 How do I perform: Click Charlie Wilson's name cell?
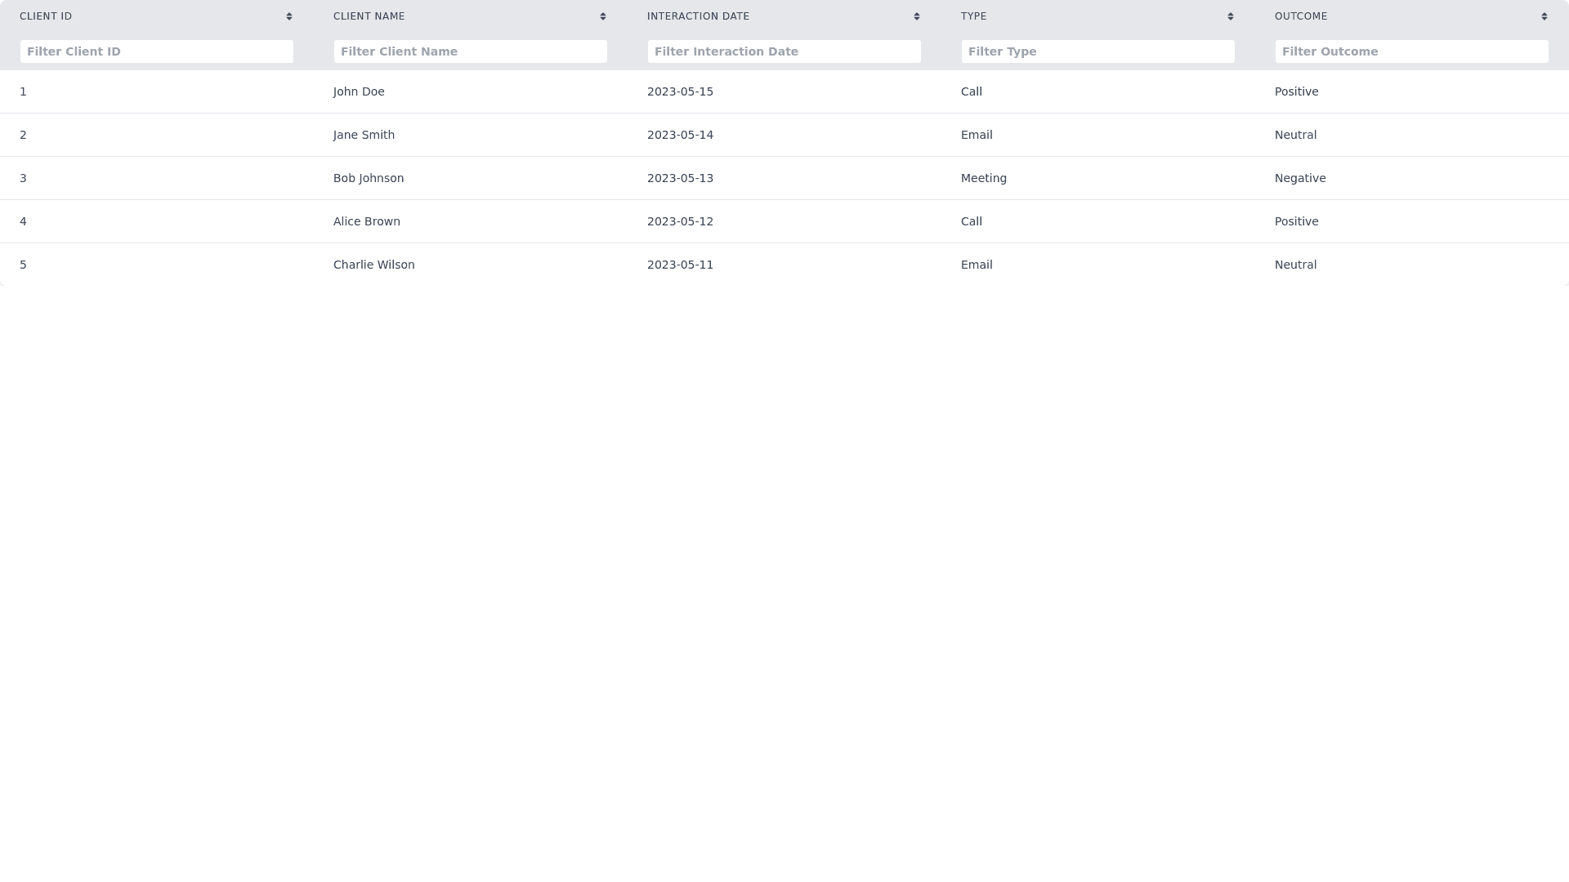click(374, 265)
